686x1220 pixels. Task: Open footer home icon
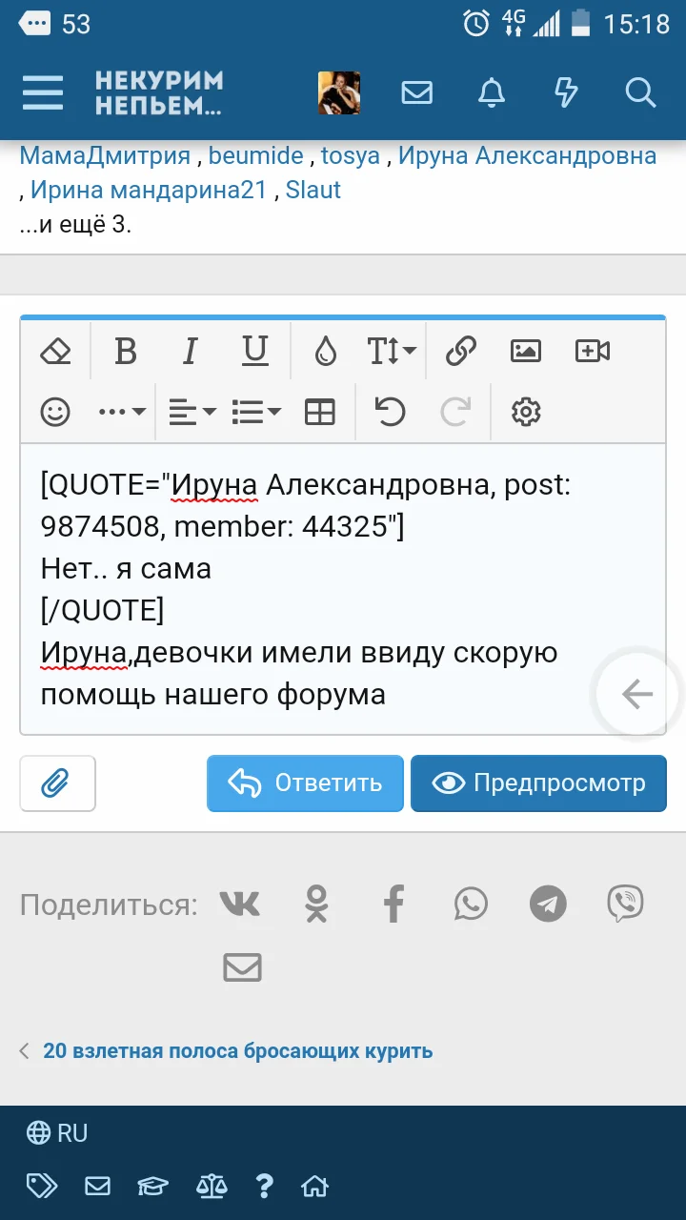click(x=314, y=1187)
